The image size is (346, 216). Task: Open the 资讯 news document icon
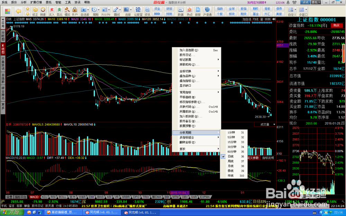147,11
